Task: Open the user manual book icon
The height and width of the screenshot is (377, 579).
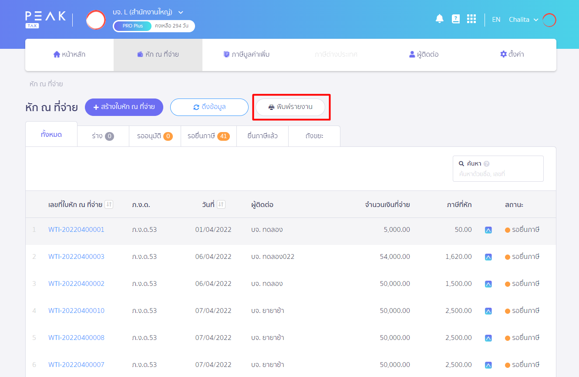Action: 455,19
